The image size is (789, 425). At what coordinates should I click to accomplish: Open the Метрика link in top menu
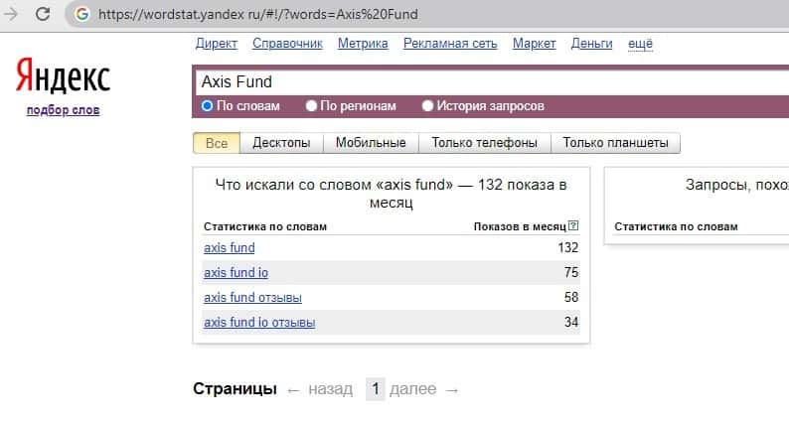[x=363, y=44]
